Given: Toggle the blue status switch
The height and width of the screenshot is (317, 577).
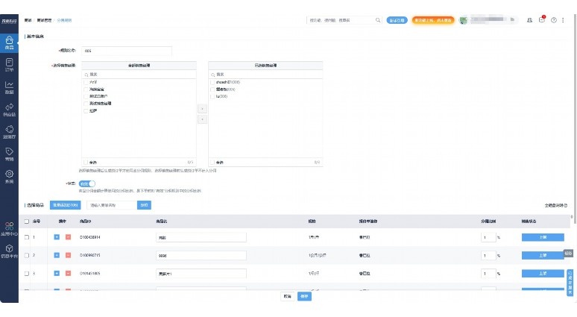Looking at the screenshot, I should [x=86, y=183].
